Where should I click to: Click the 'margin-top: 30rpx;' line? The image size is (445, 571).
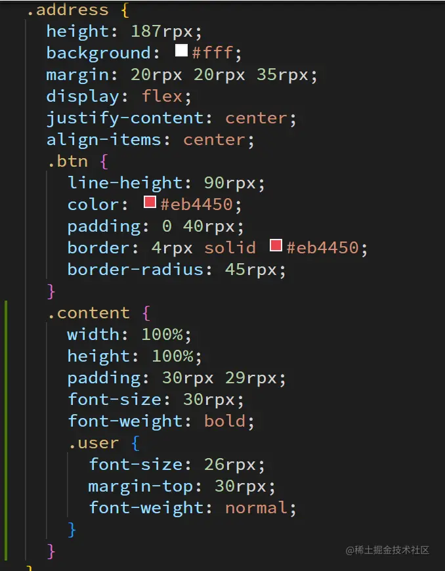click(x=182, y=486)
